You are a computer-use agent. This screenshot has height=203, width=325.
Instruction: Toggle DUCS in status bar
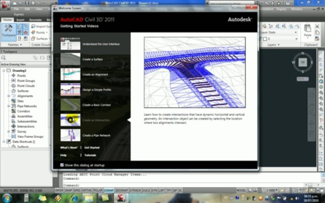(x=146, y=190)
